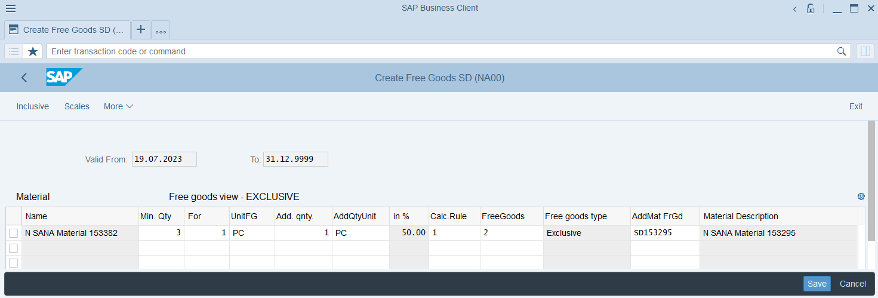
Task: Click the UnitFG column header
Action: [x=252, y=216]
